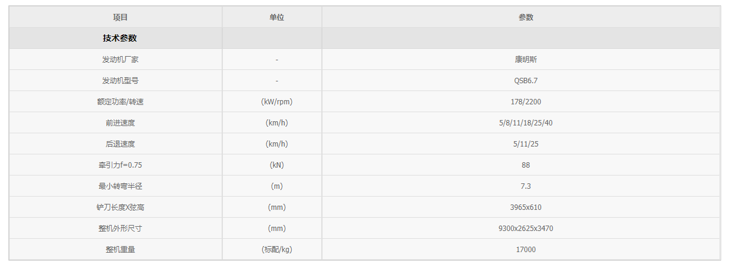Image resolution: width=732 pixels, height=269 pixels.
Task: Click the (kW/rpm) unit cell
Action: (x=277, y=102)
